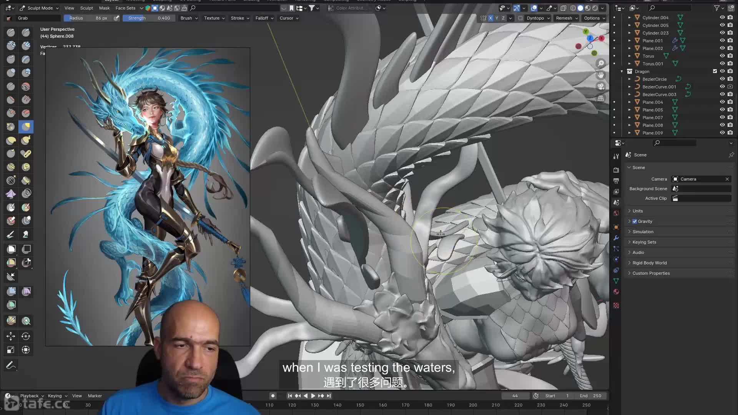
Task: Open the Texture dropdown
Action: [x=214, y=18]
